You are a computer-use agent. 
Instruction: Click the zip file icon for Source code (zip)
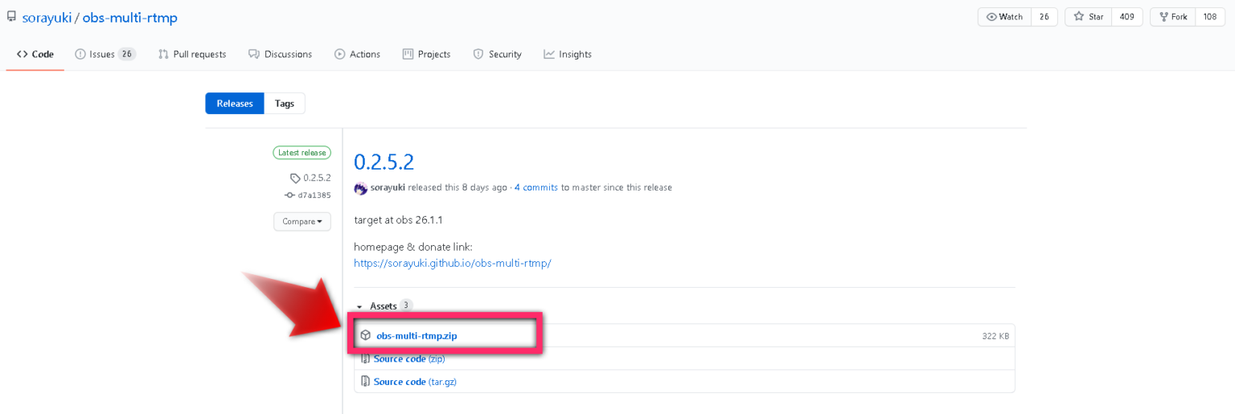point(365,359)
